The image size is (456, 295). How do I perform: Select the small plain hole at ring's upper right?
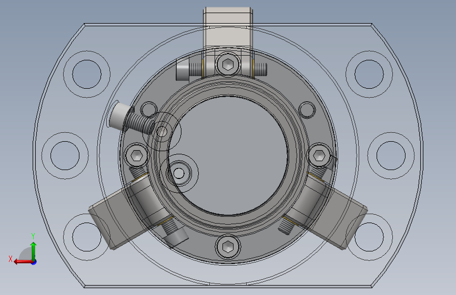(x=307, y=110)
